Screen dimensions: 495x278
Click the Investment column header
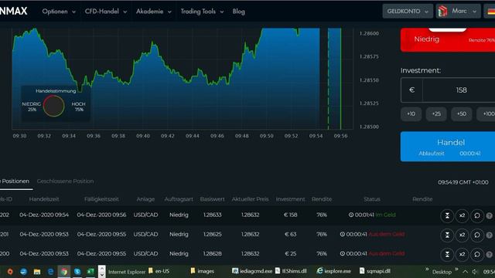[x=290, y=199]
